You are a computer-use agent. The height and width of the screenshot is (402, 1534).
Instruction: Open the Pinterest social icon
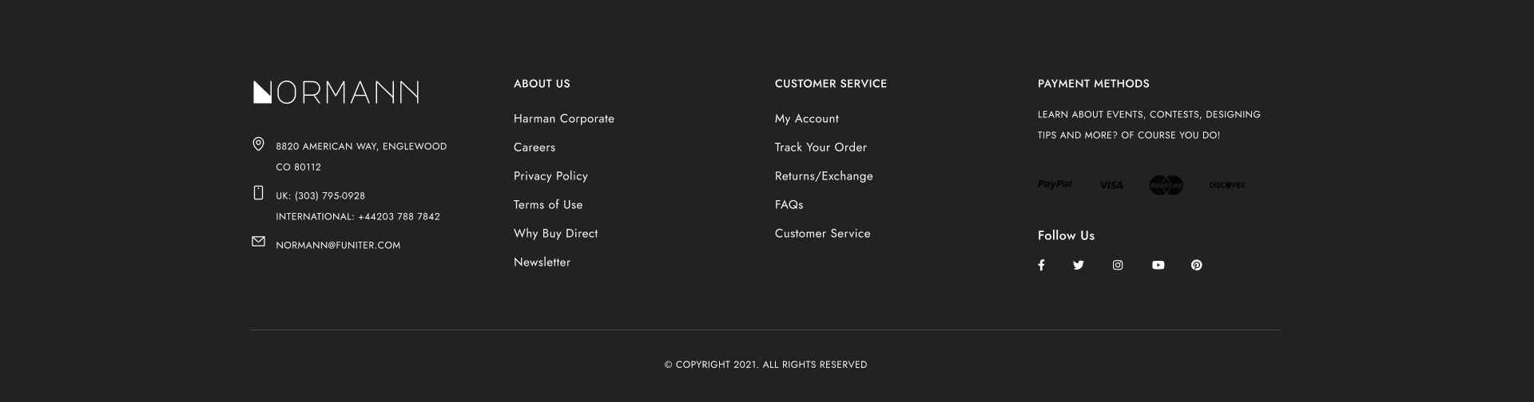tap(1196, 265)
